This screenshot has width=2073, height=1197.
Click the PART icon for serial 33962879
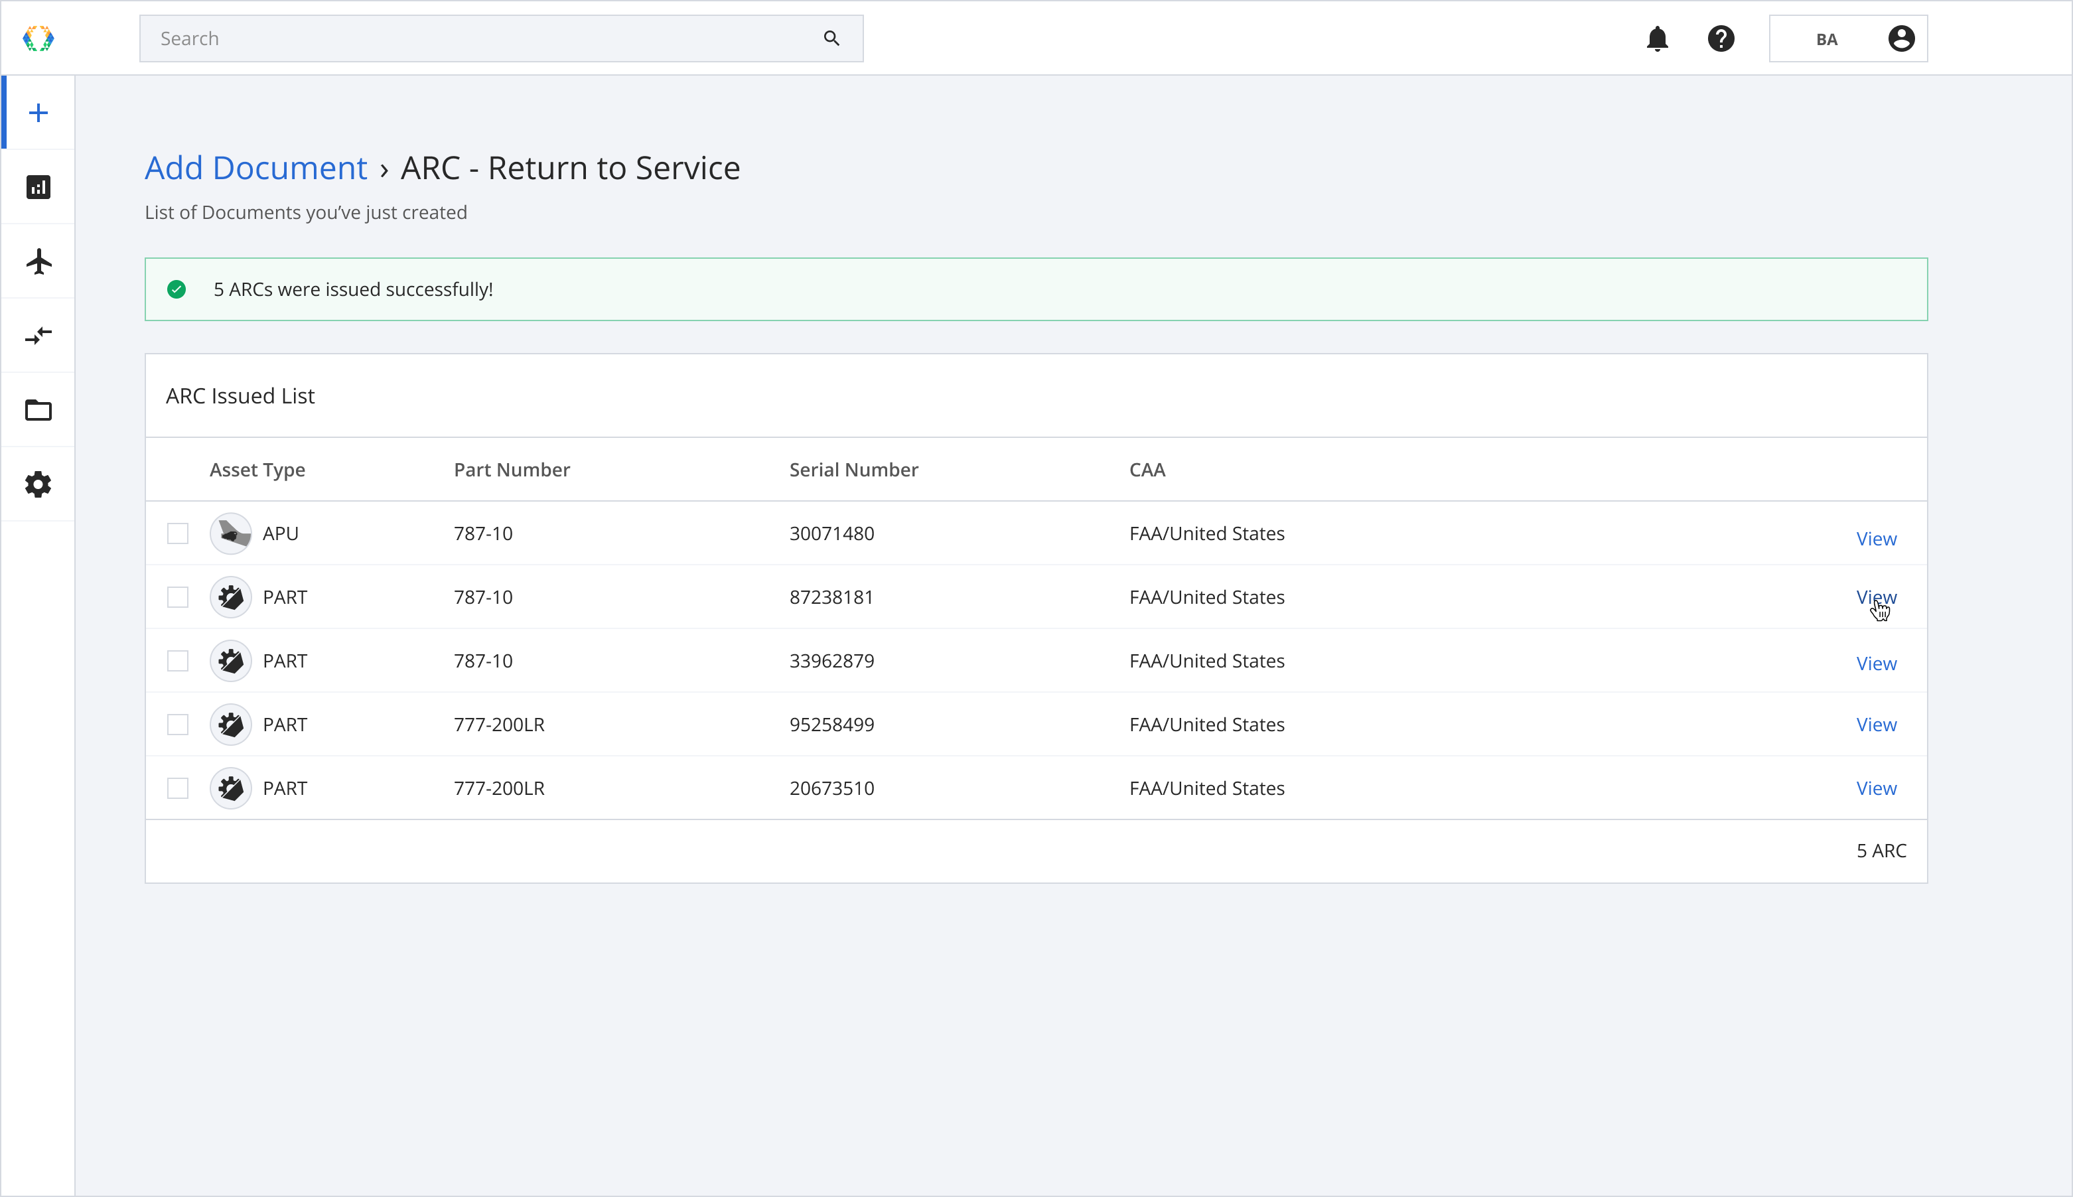(x=231, y=661)
